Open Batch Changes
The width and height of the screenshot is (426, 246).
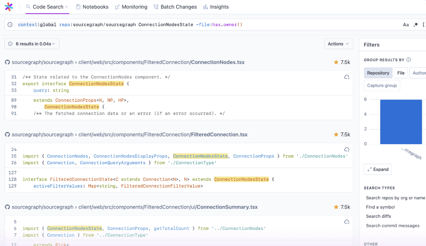tap(175, 7)
